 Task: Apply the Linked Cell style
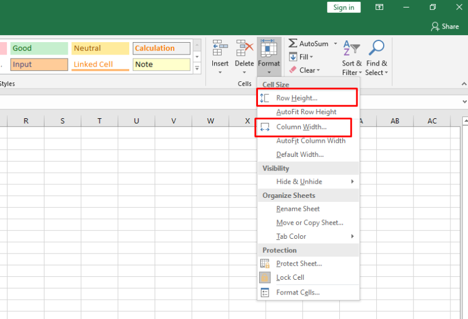pyautogui.click(x=100, y=64)
